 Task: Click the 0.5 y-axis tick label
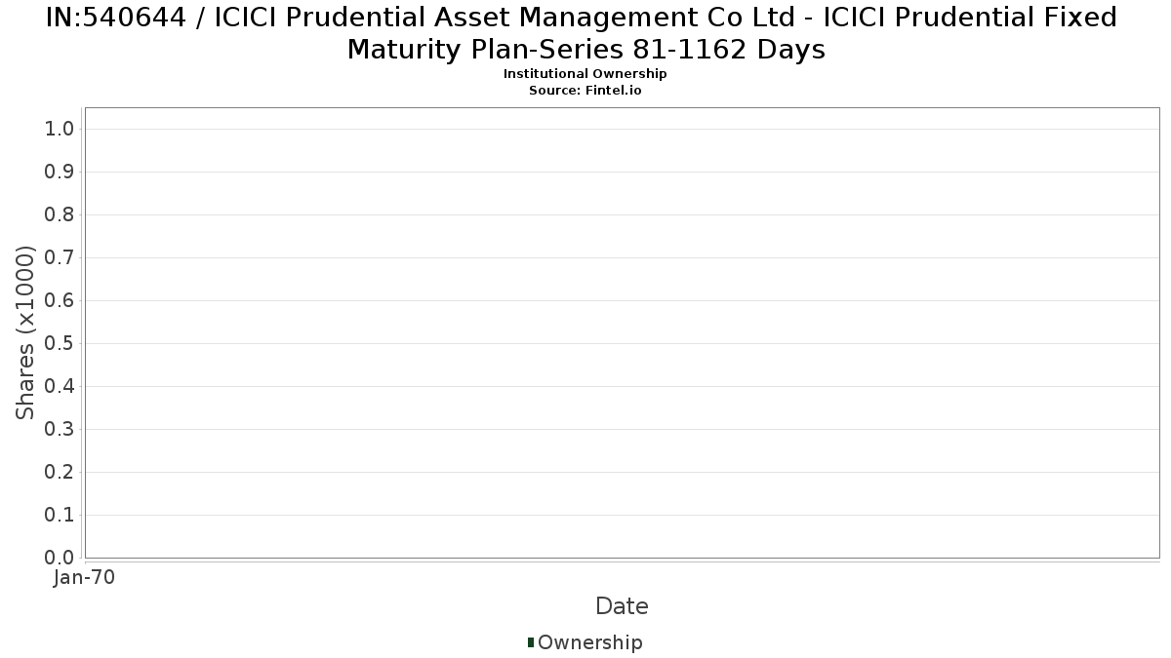pyautogui.click(x=61, y=344)
